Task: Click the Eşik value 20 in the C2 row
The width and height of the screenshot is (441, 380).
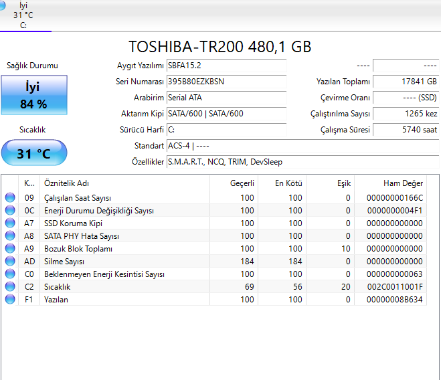Action: tap(346, 286)
